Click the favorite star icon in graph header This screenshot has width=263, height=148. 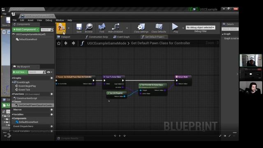(59, 43)
